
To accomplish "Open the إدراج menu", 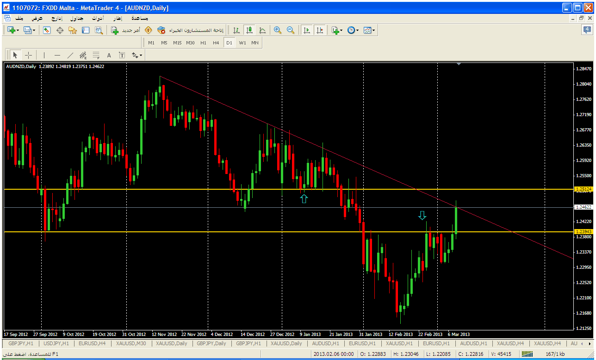I will (x=56, y=18).
